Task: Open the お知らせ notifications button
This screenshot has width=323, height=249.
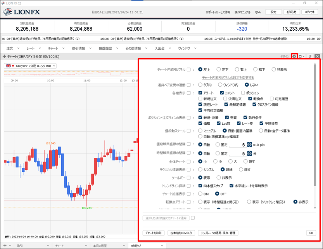Action: [292, 12]
